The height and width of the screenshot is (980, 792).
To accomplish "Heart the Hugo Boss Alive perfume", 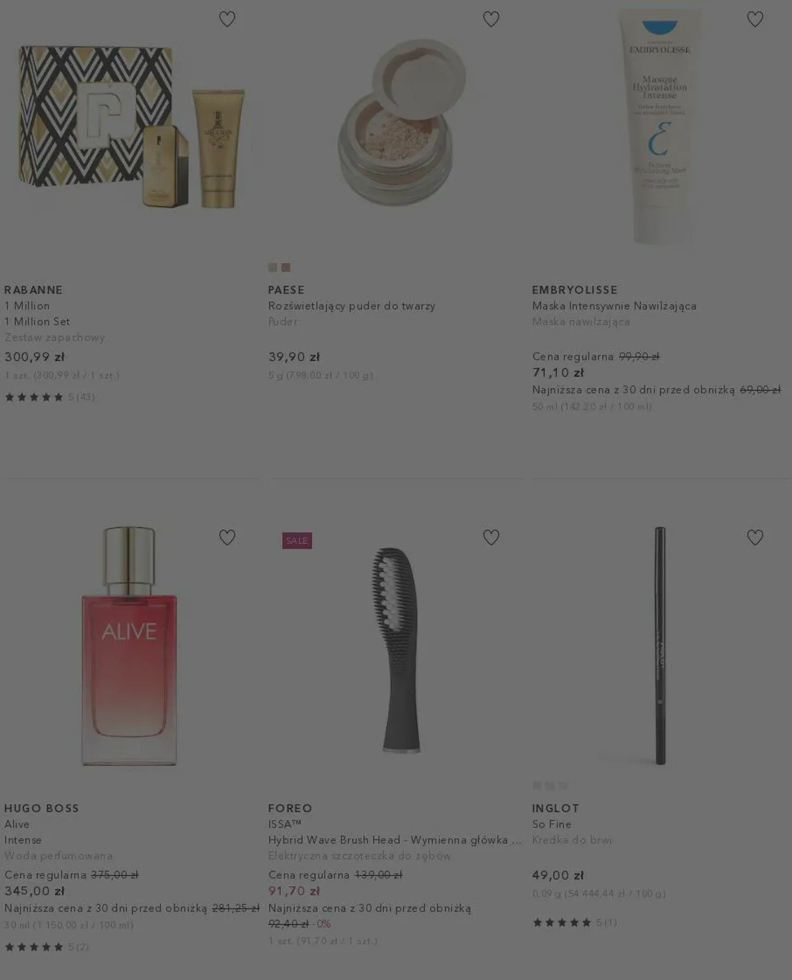I will click(x=227, y=537).
